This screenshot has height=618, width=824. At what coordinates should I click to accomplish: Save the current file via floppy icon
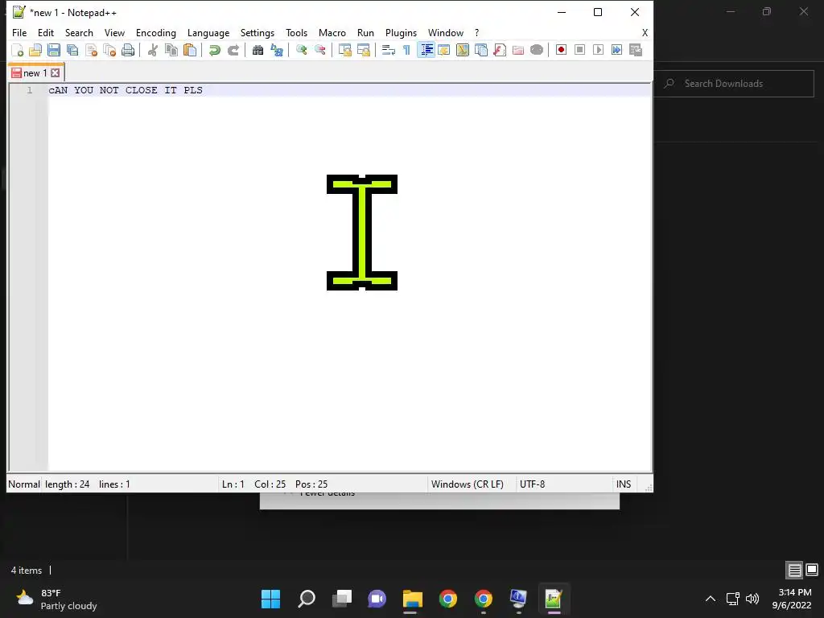tap(54, 51)
